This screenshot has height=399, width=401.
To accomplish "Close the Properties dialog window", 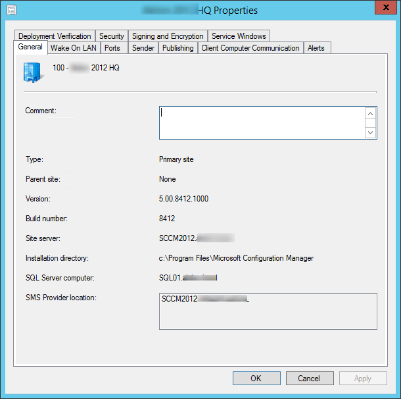I will 386,7.
